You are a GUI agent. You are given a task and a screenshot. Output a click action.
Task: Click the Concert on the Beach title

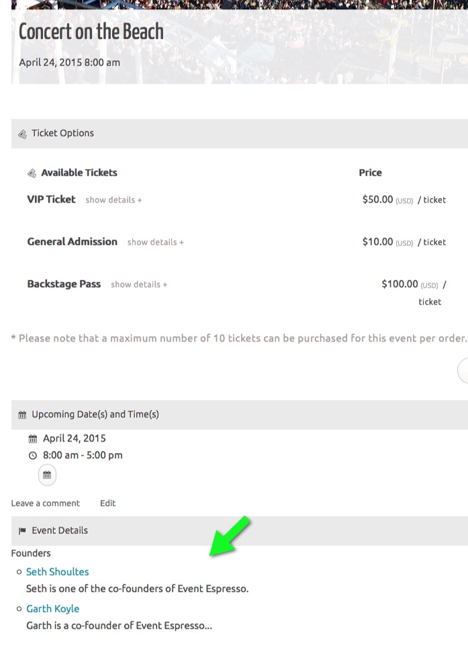point(91,32)
